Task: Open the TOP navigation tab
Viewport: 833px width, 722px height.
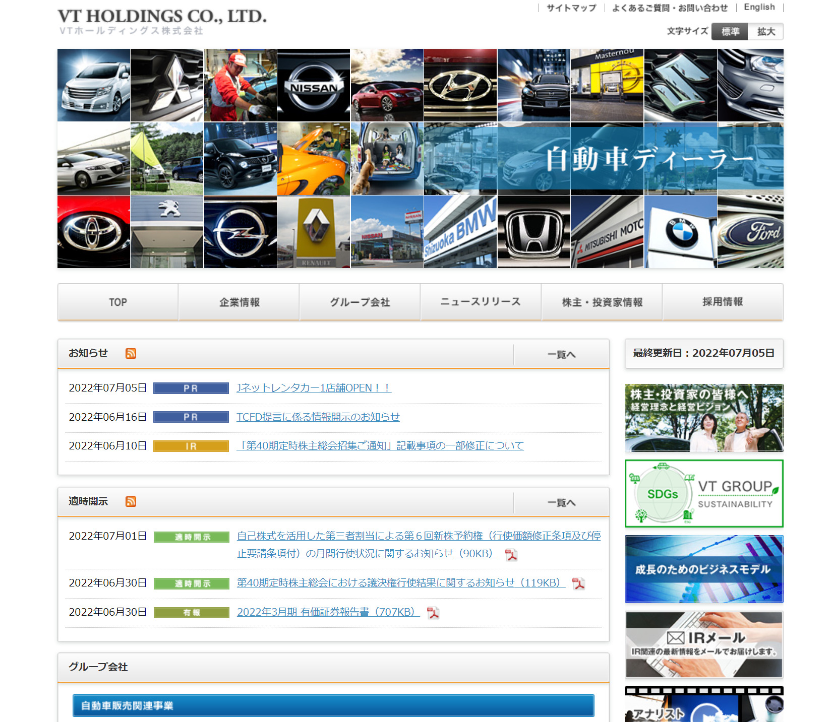Action: point(118,302)
